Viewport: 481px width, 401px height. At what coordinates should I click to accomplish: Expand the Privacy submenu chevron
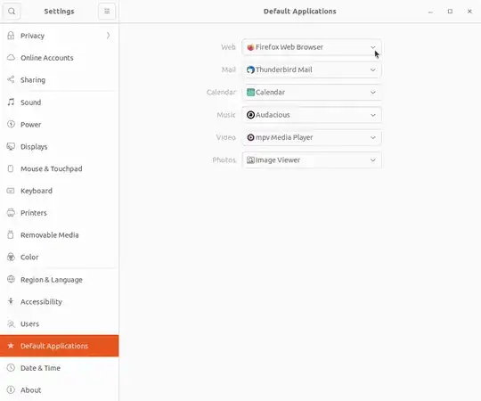point(109,36)
